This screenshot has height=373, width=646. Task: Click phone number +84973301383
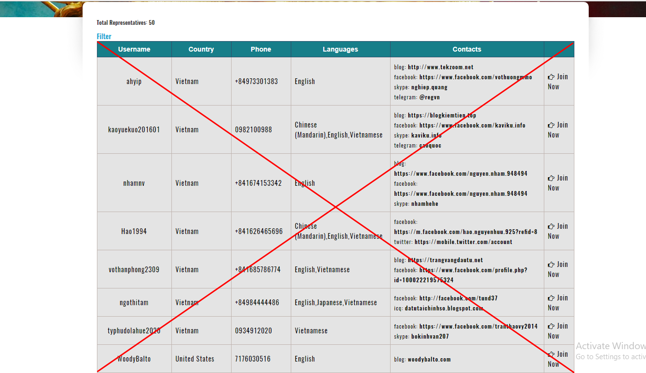[256, 82]
